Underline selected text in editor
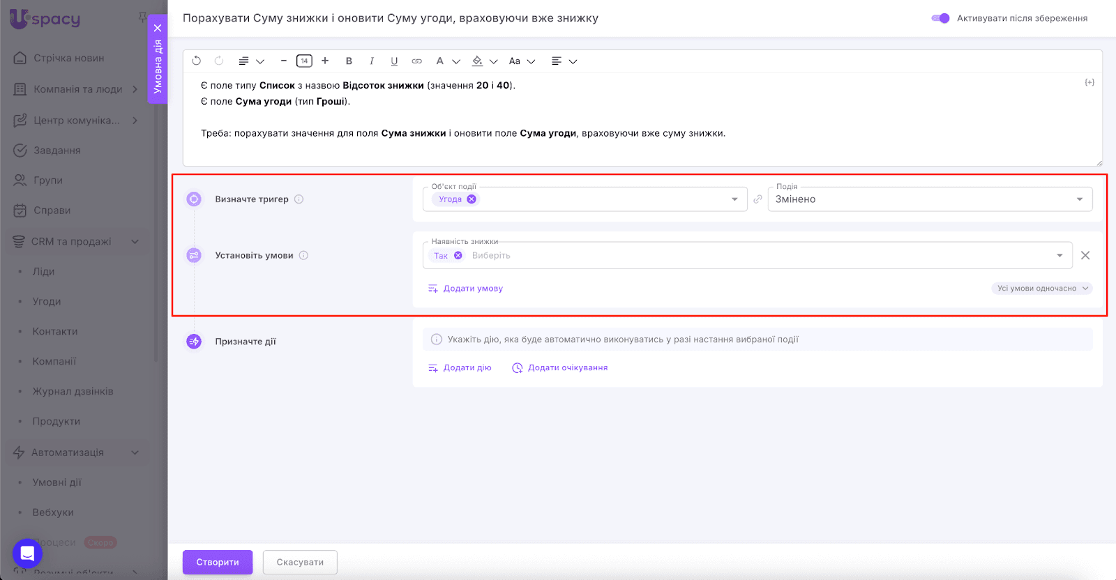Image resolution: width=1116 pixels, height=580 pixels. [394, 61]
